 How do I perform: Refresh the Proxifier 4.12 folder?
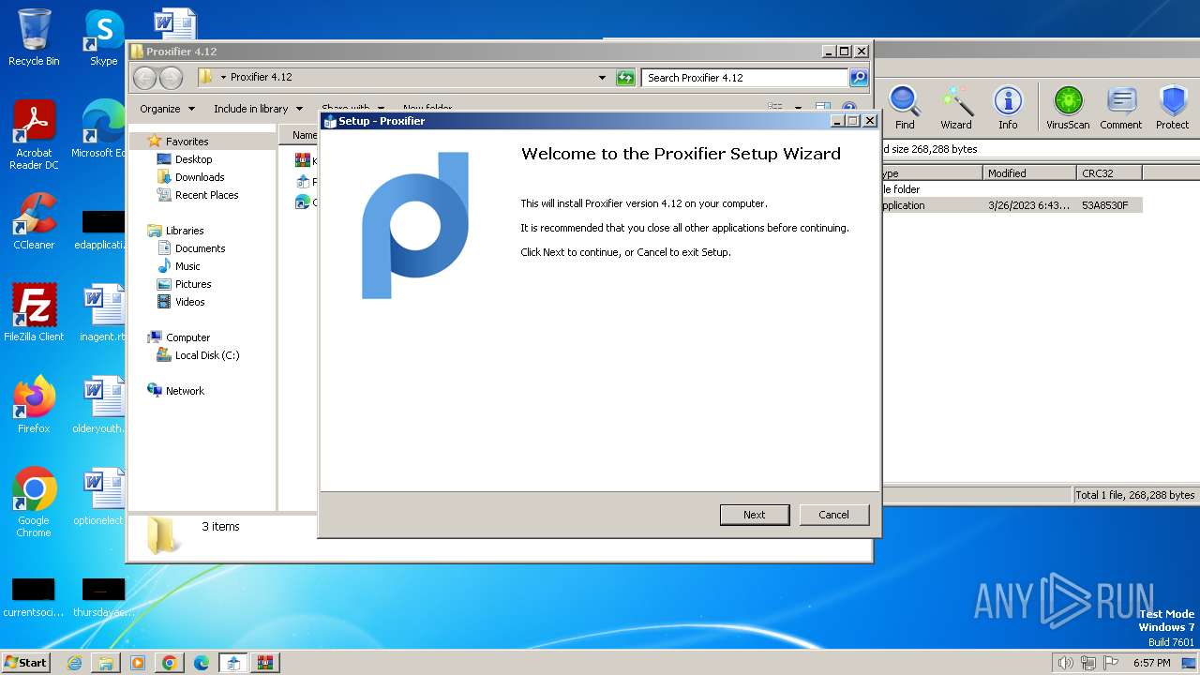[x=625, y=78]
